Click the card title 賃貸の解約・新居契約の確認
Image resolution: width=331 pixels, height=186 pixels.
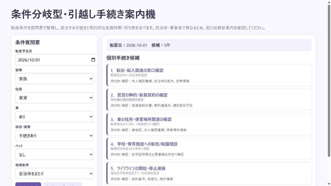click(142, 95)
